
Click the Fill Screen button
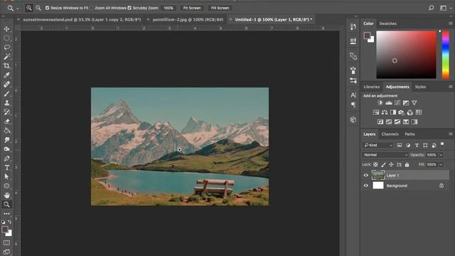pos(220,8)
